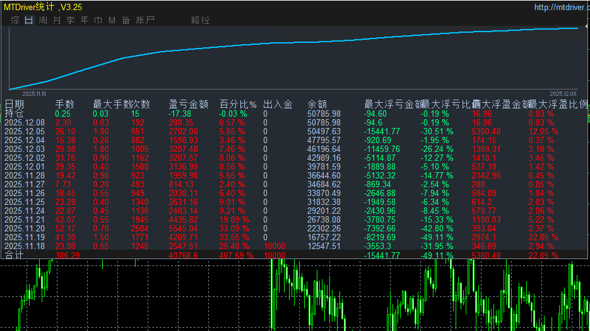The width and height of the screenshot is (590, 331).
Task: Click the 余额 column header
Action: (x=317, y=104)
